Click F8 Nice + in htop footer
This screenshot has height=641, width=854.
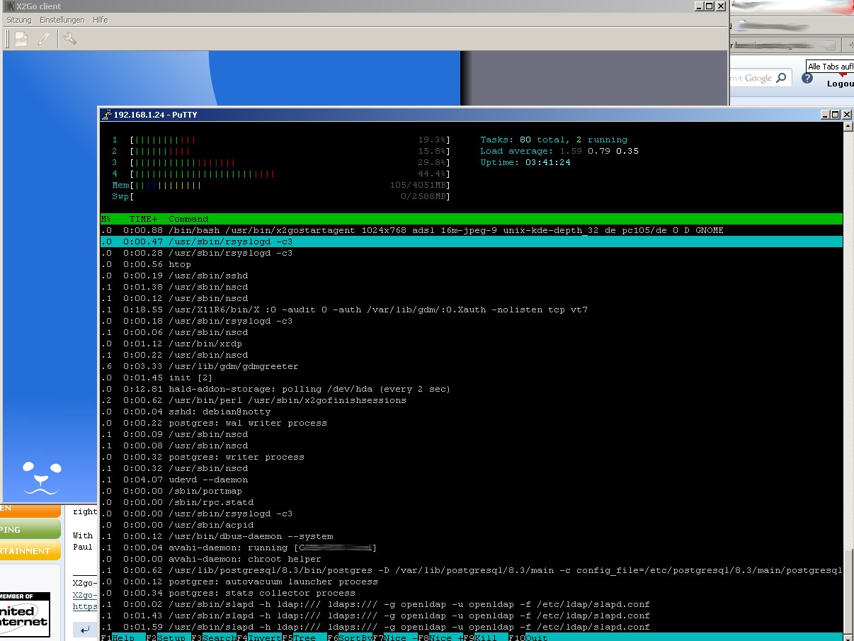(440, 637)
